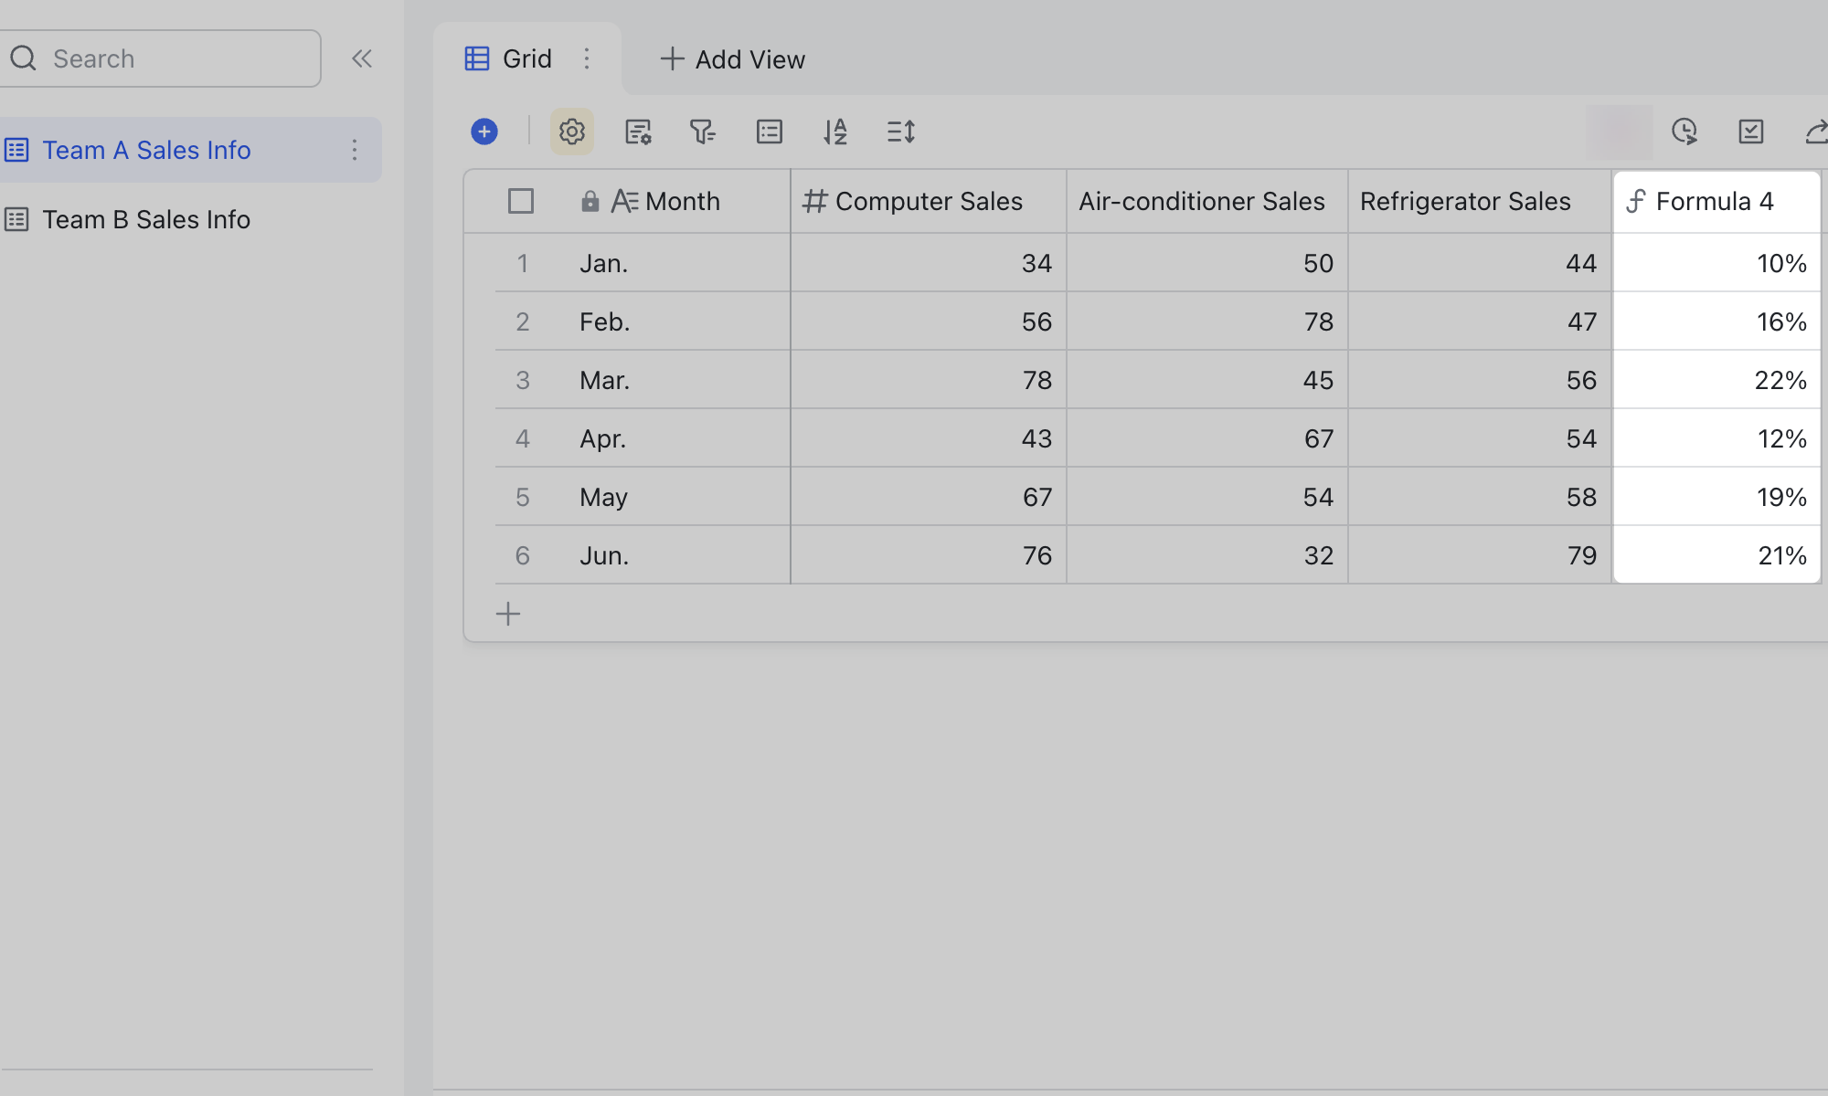
Task: Click row number 4
Action: [x=523, y=438]
